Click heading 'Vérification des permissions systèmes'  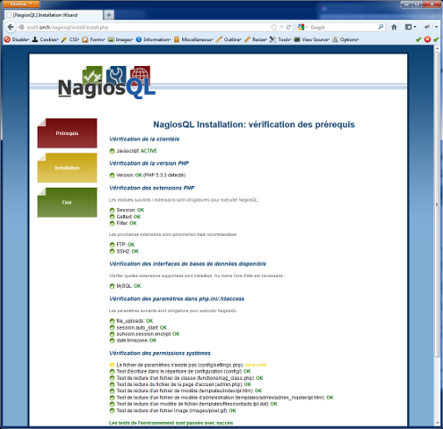(x=160, y=353)
